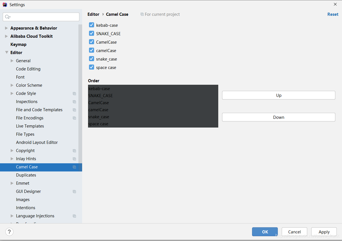Click Editor in the breadcrumb
342x241 pixels.
pos(93,14)
